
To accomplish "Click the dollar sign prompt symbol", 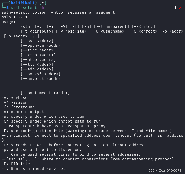I will 7,8.
